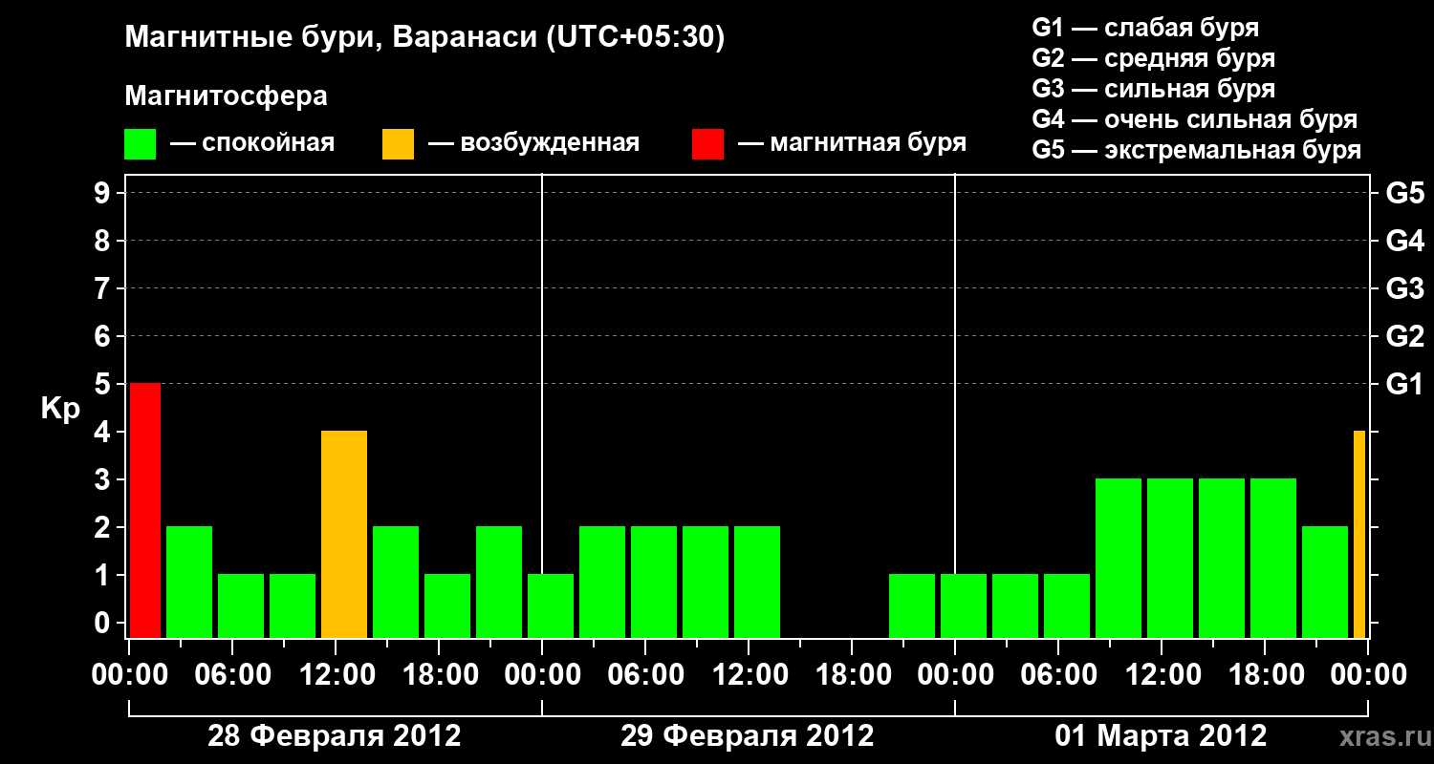Screen dimensions: 1434x764
Task: Click the '— спокойная' legend label
Action: [x=251, y=143]
